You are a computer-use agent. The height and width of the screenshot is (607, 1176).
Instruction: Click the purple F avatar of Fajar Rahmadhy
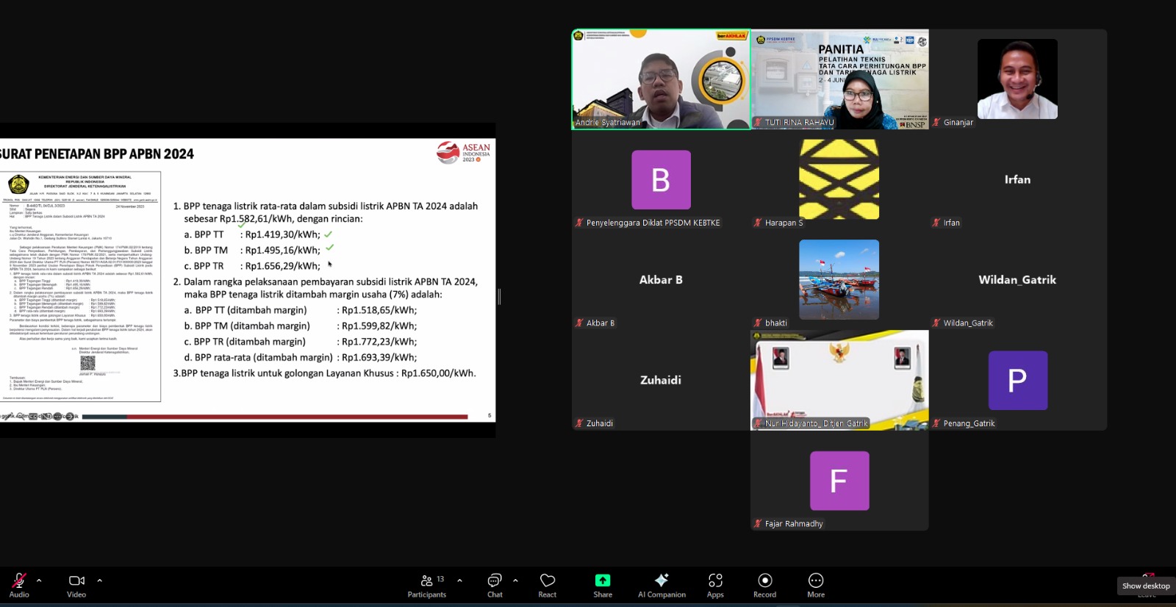click(x=839, y=481)
